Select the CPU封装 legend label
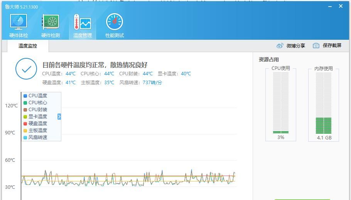The width and height of the screenshot is (351, 200). 38,110
